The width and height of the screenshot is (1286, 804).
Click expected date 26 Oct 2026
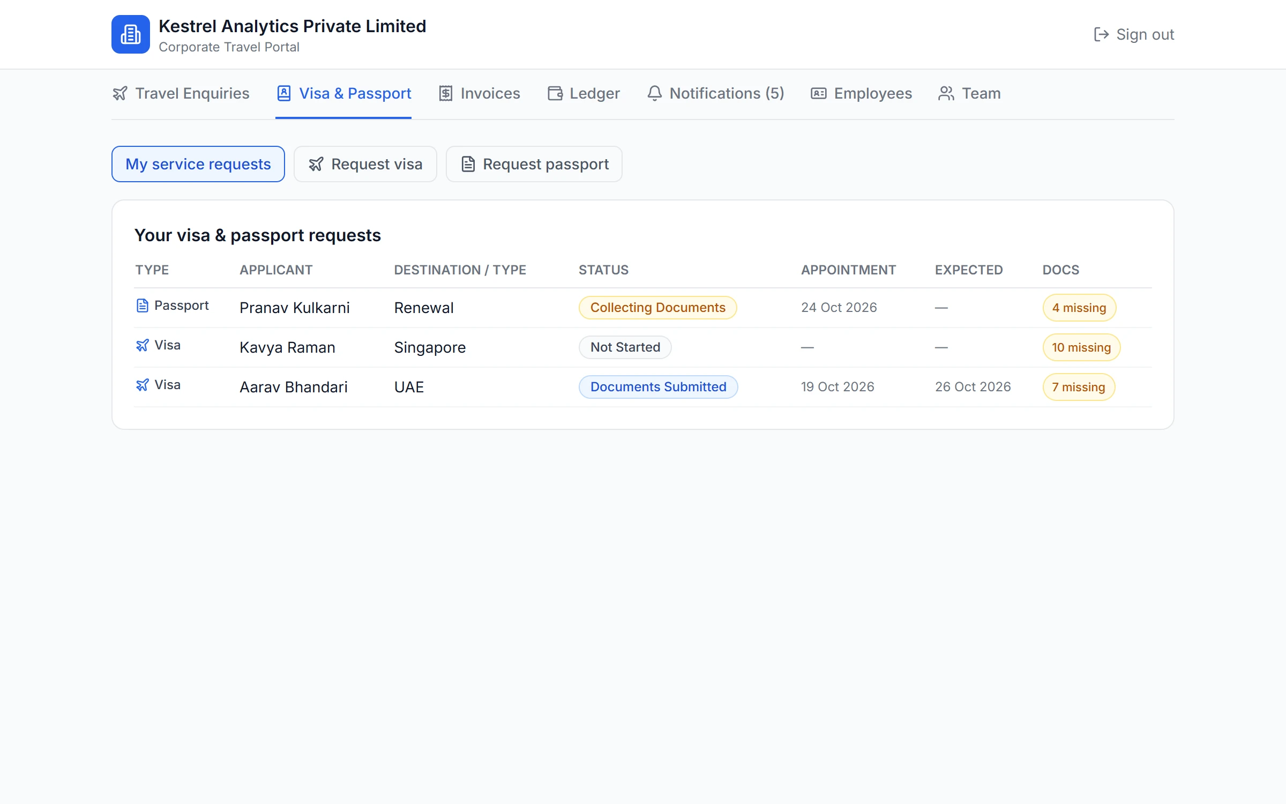tap(973, 387)
